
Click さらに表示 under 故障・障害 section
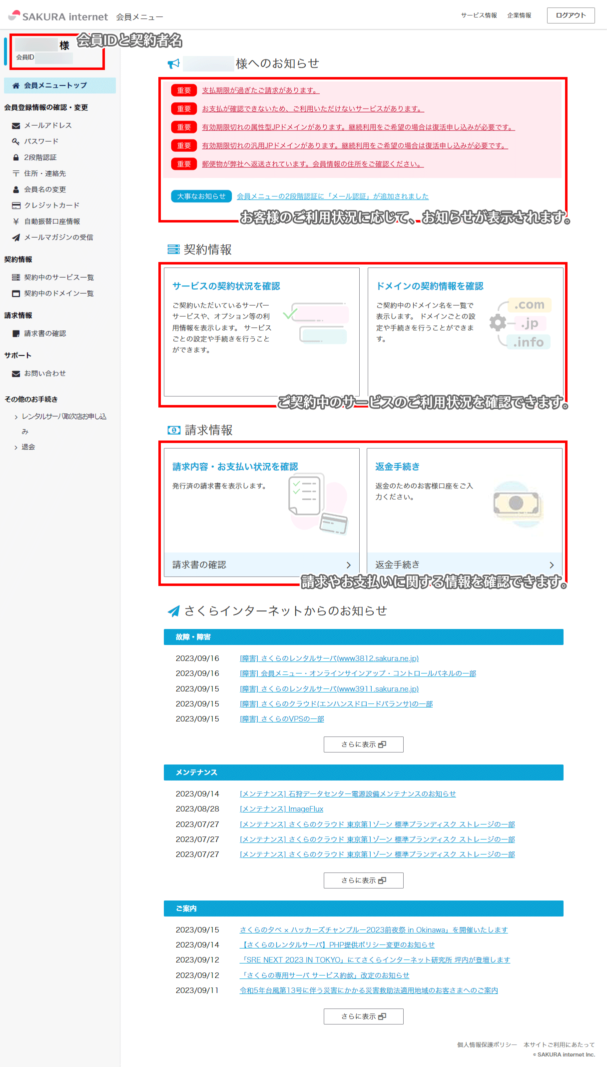click(364, 744)
